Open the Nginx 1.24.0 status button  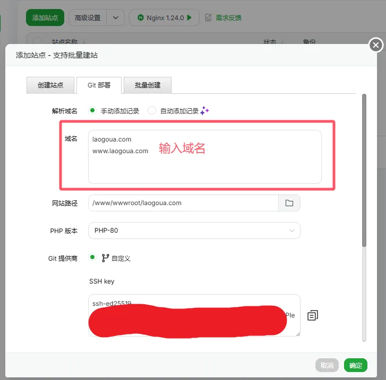click(x=164, y=17)
